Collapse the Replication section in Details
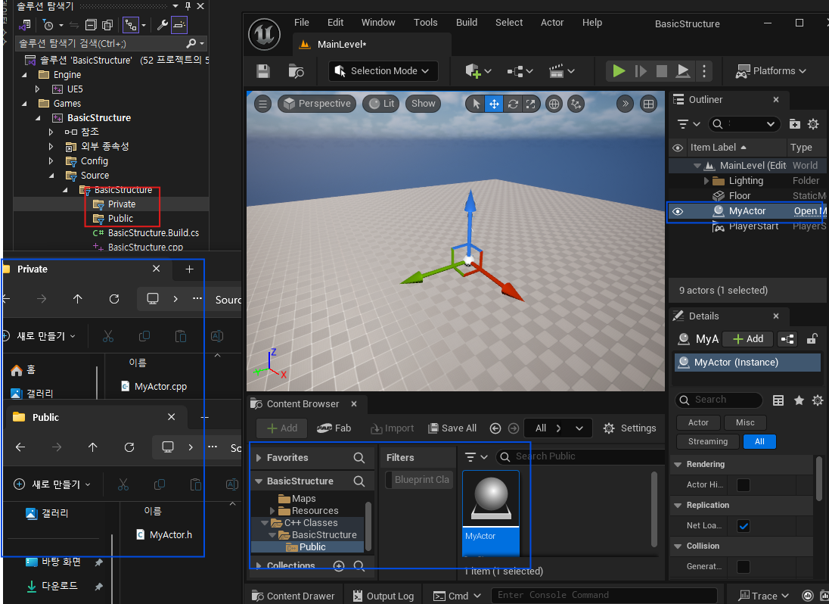The height and width of the screenshot is (604, 829). click(678, 505)
